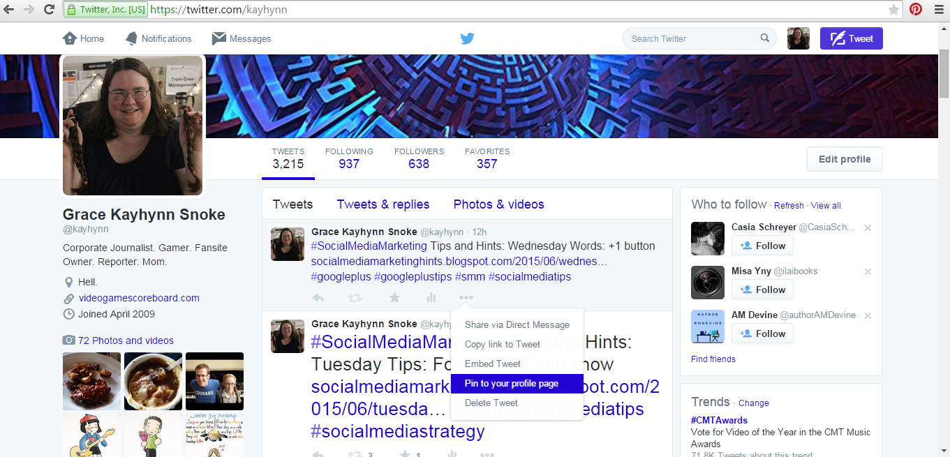Open the Pinterest browser extension icon

tap(915, 9)
